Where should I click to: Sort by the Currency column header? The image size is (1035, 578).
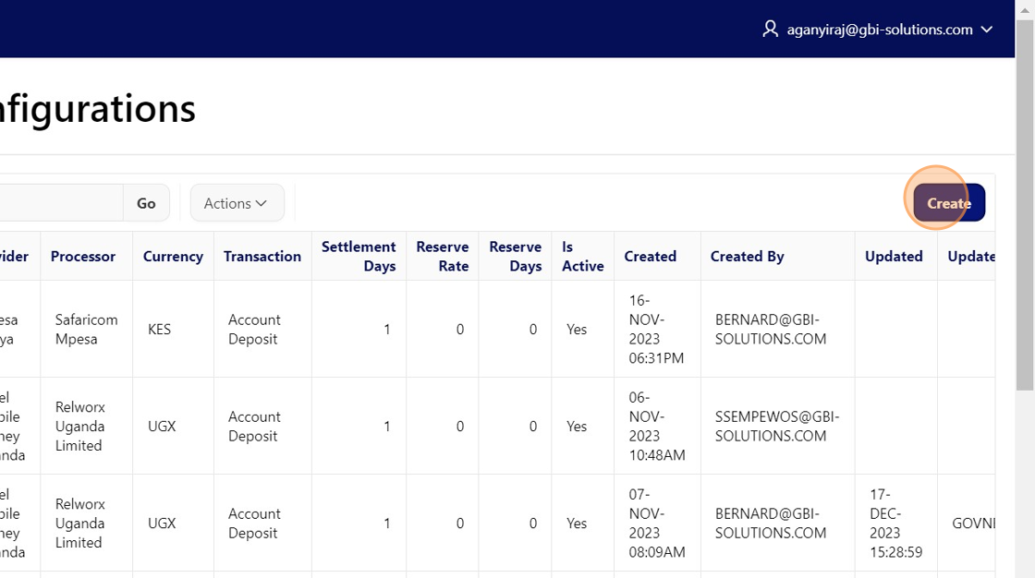coord(173,257)
